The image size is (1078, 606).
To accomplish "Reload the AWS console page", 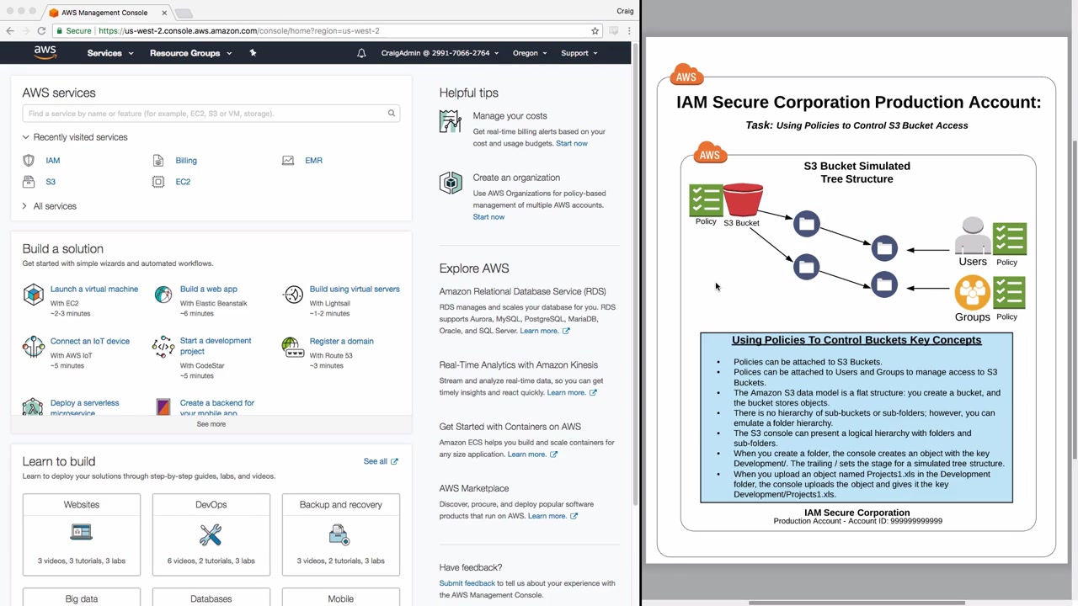I will tap(41, 30).
